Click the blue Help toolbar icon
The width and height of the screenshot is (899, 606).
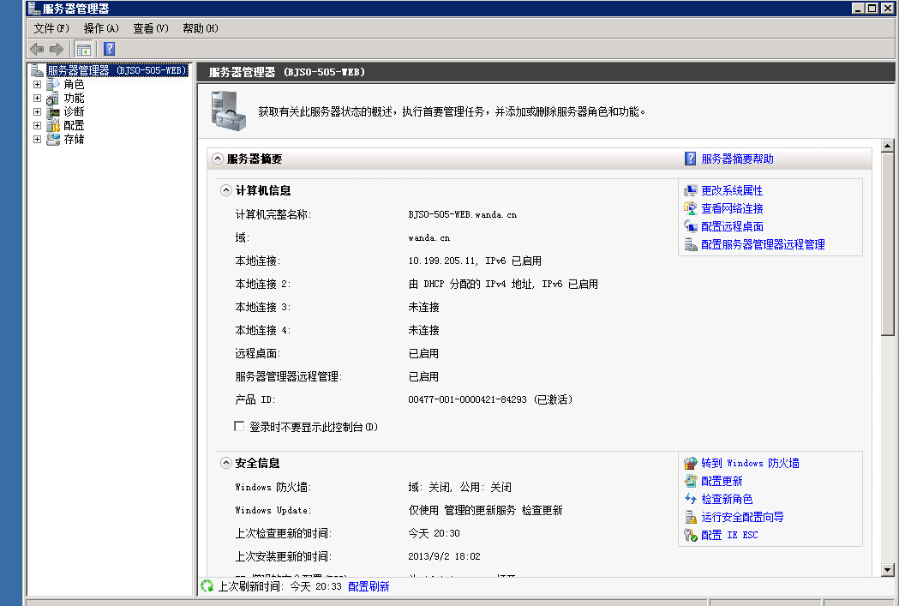click(110, 50)
